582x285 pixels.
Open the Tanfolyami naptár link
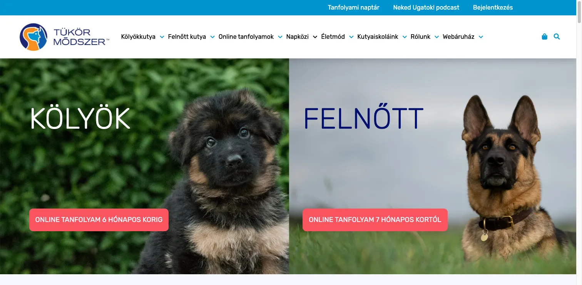[353, 8]
